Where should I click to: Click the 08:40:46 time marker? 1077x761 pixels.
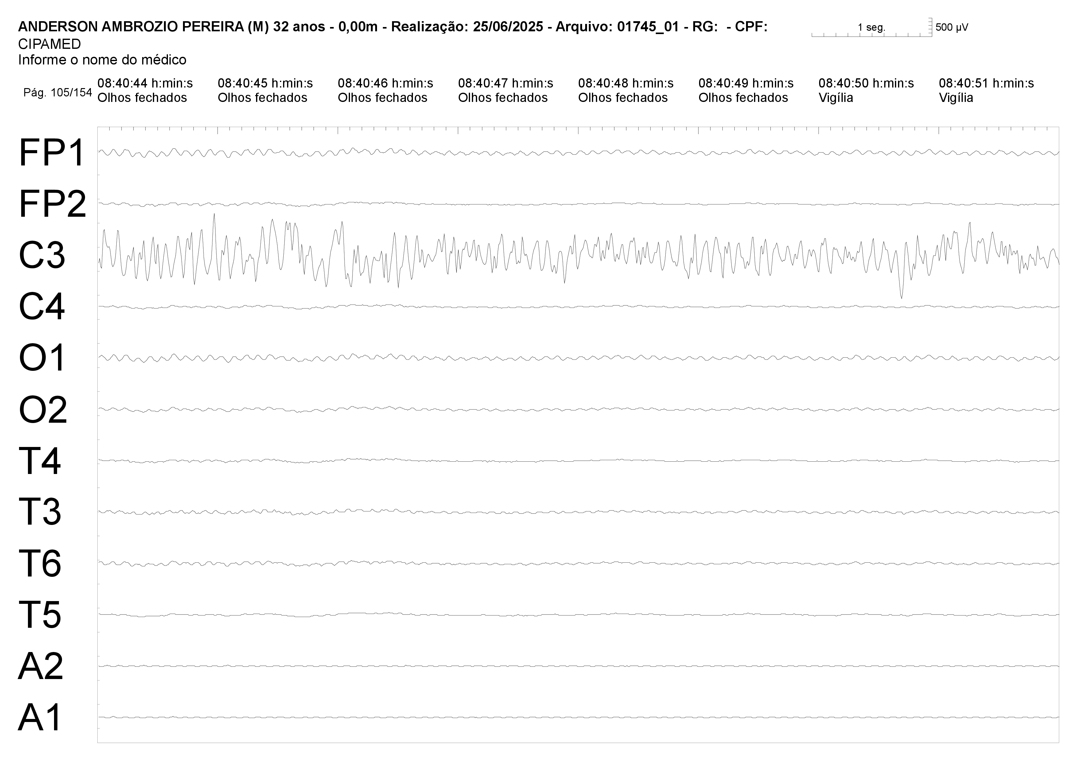(x=386, y=83)
